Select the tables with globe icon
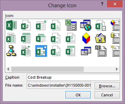This screenshot has width=125, height=104. 86,25
